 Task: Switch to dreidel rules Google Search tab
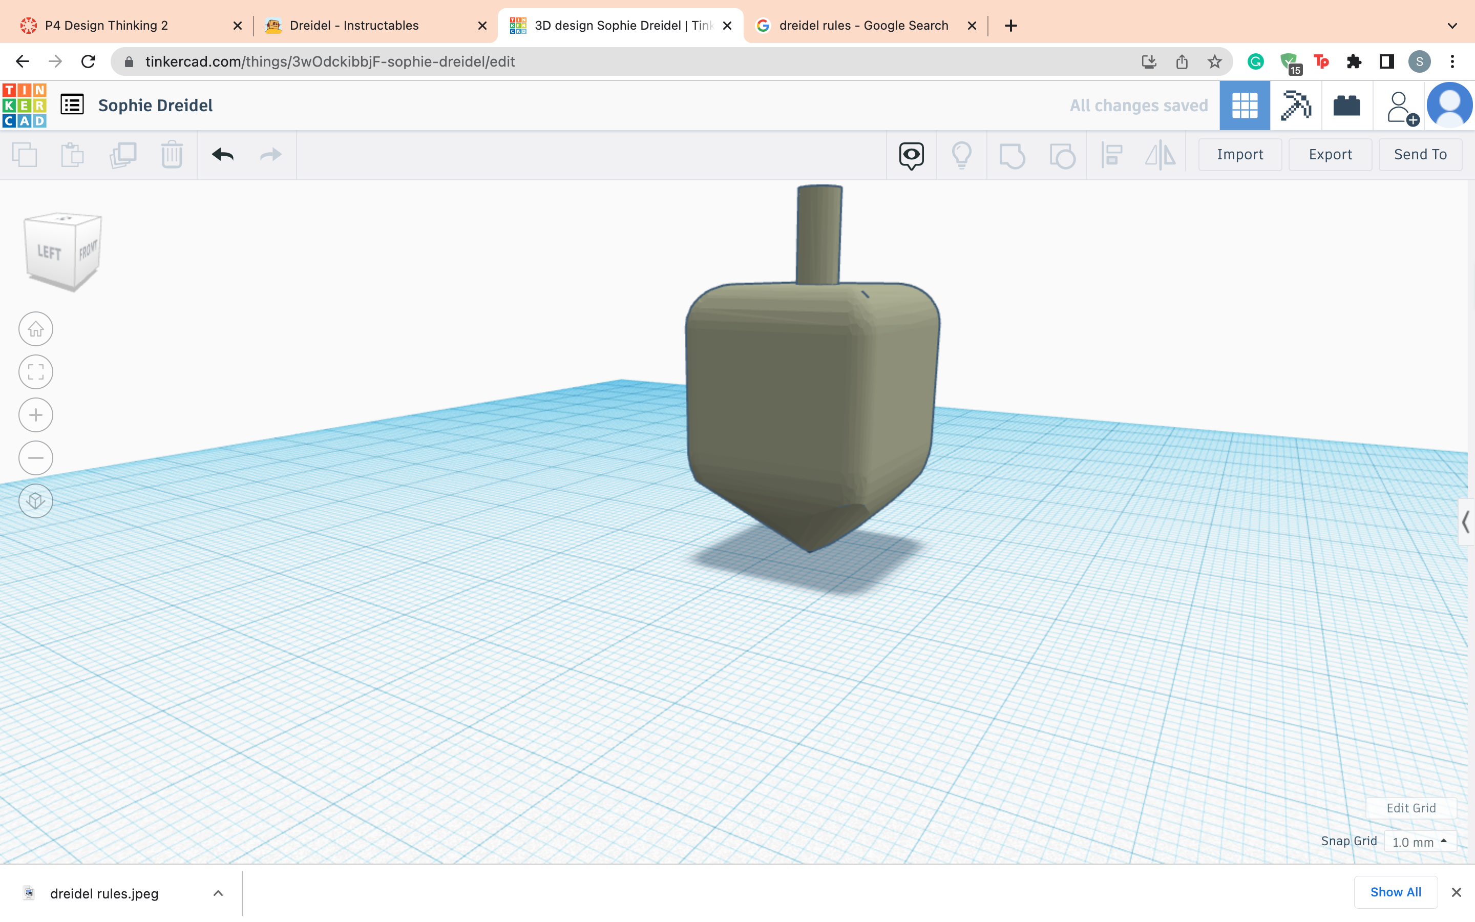[862, 26]
